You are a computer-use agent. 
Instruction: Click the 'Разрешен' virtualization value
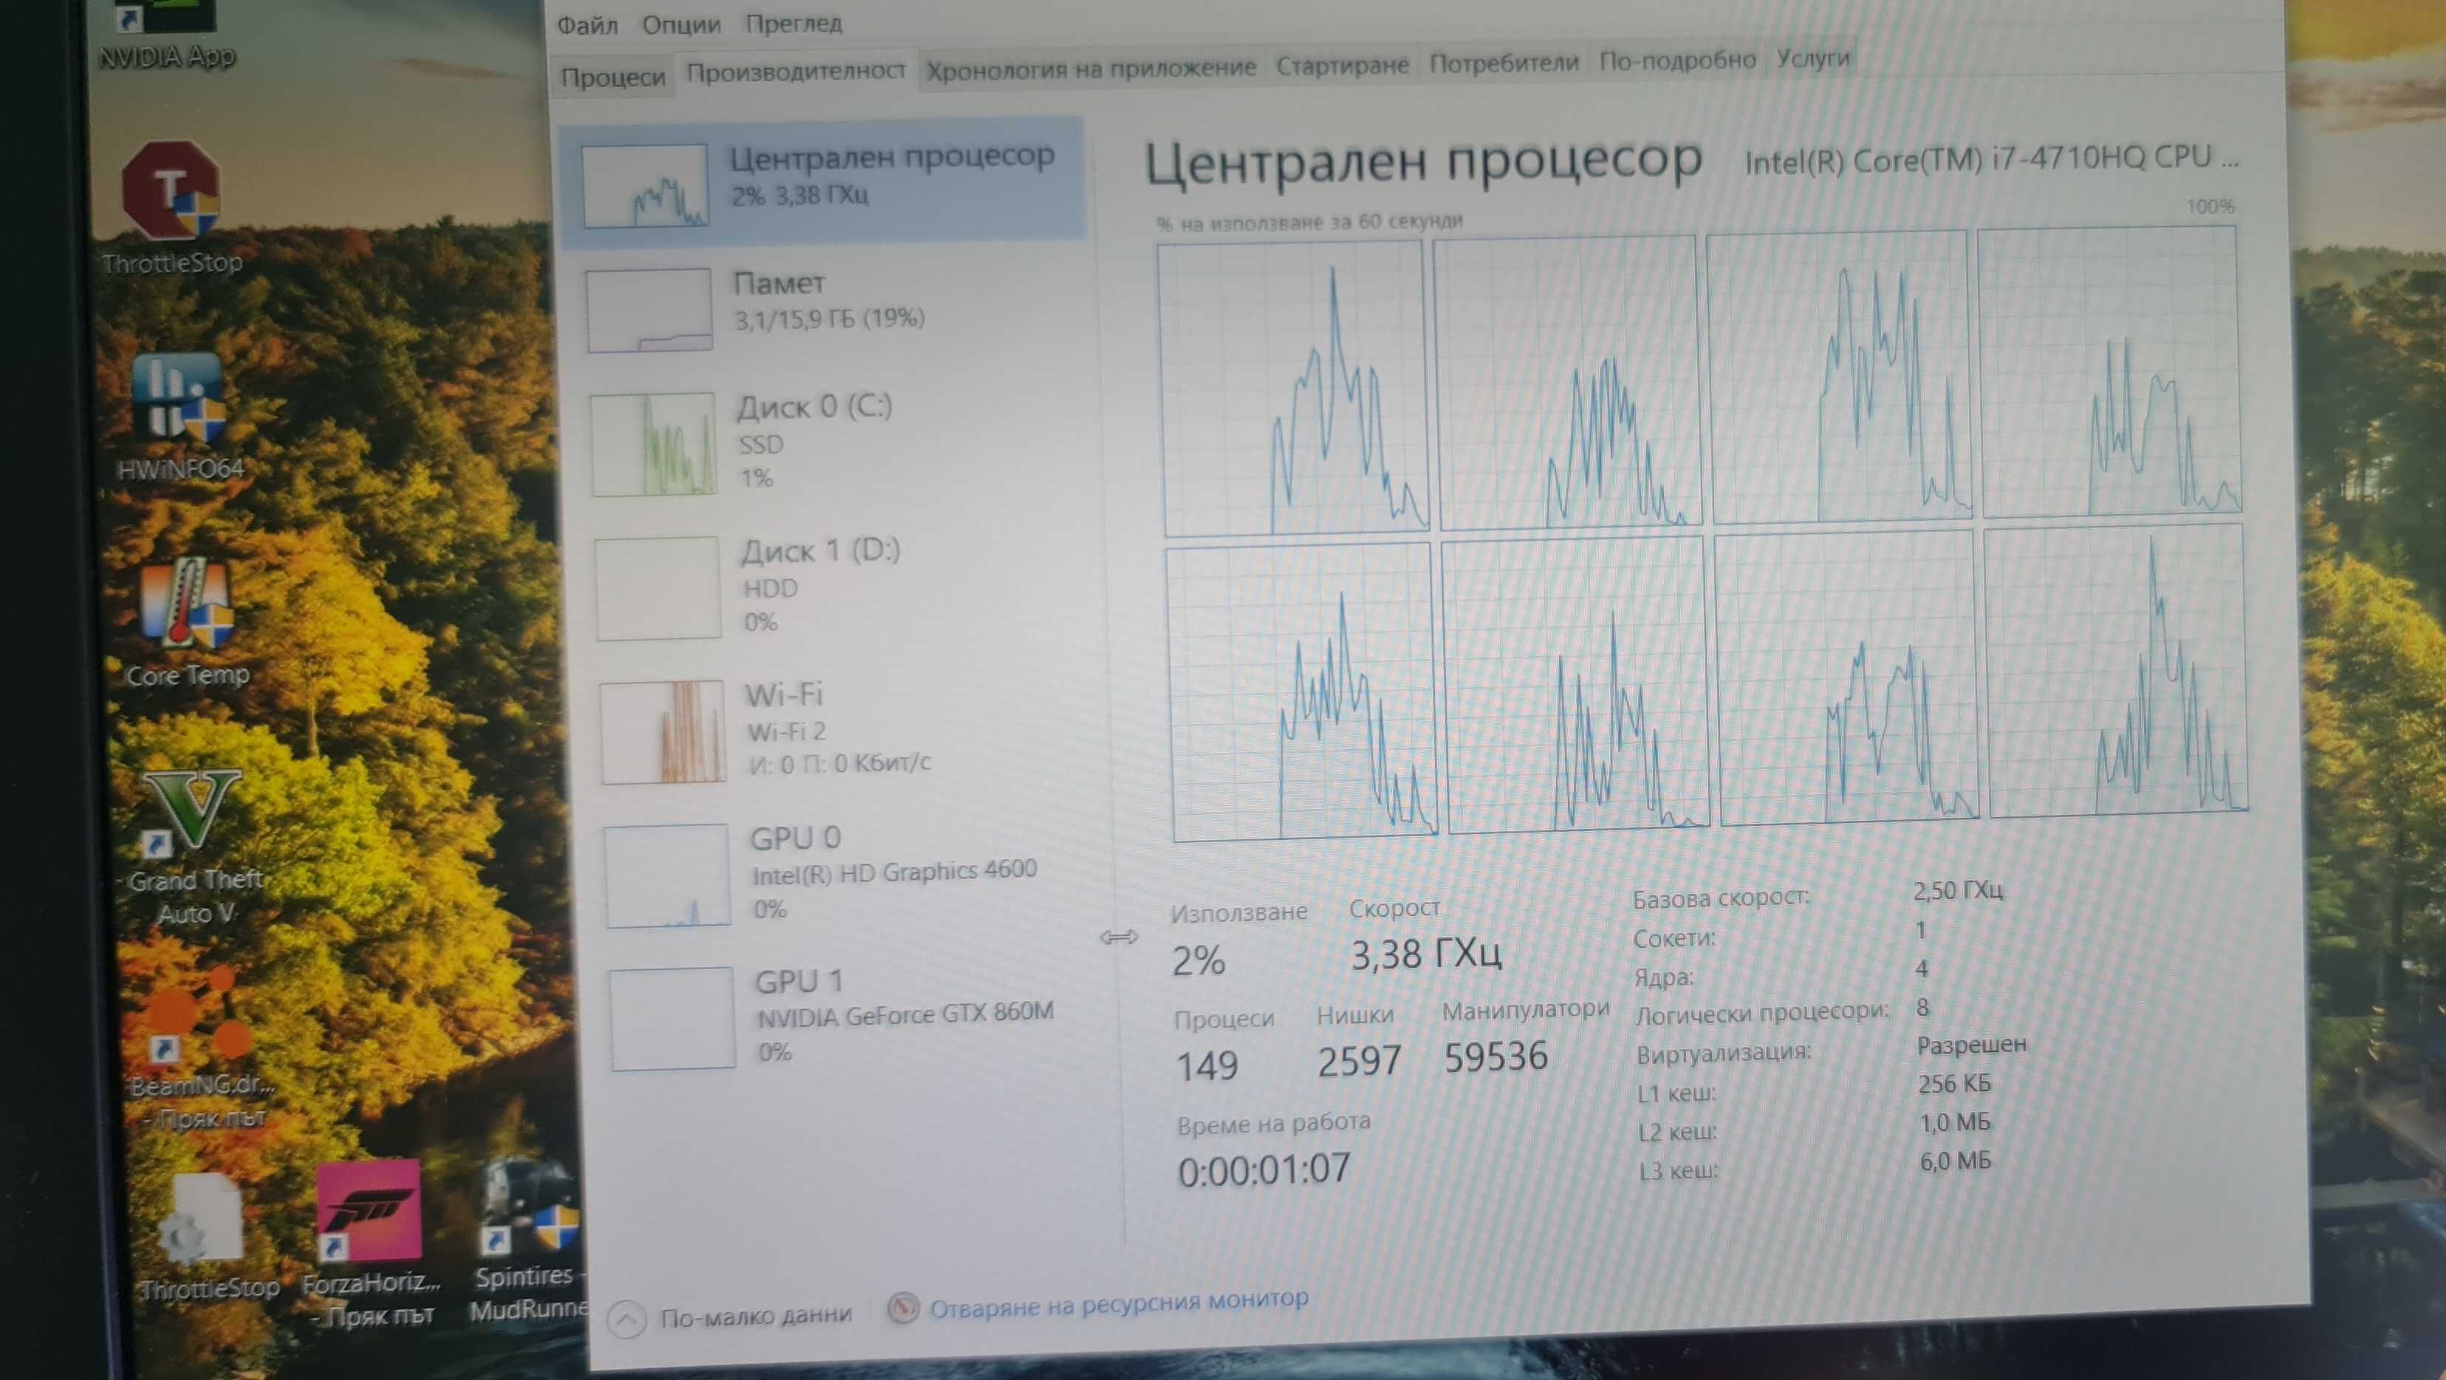tap(1970, 1045)
